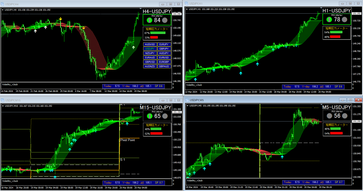This screenshot has height=191, width=363.
Task: Click the green up-arrow RSI indicator in H4 chart
Action: 149,20
